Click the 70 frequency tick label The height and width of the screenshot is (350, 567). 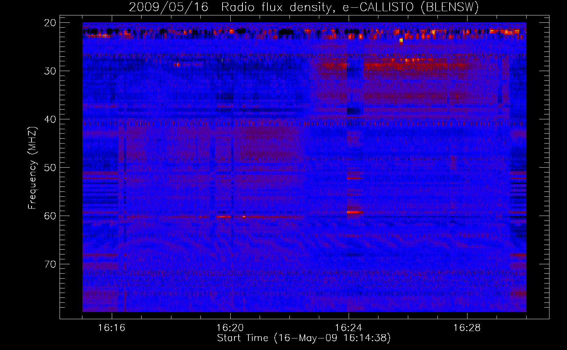tap(50, 264)
